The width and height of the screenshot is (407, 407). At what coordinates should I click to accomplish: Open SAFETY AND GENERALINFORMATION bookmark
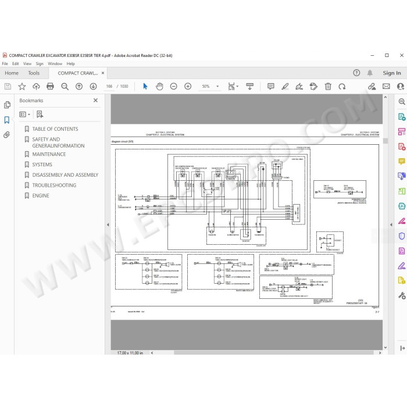(58, 142)
